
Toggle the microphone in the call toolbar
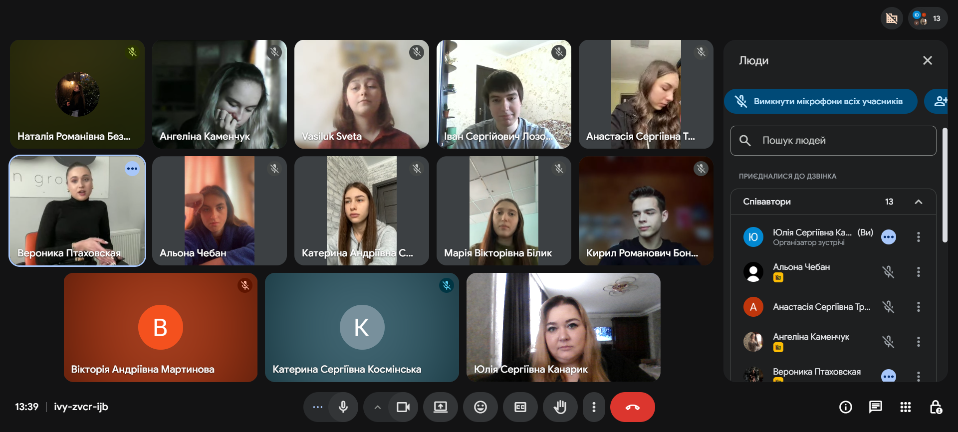point(343,407)
